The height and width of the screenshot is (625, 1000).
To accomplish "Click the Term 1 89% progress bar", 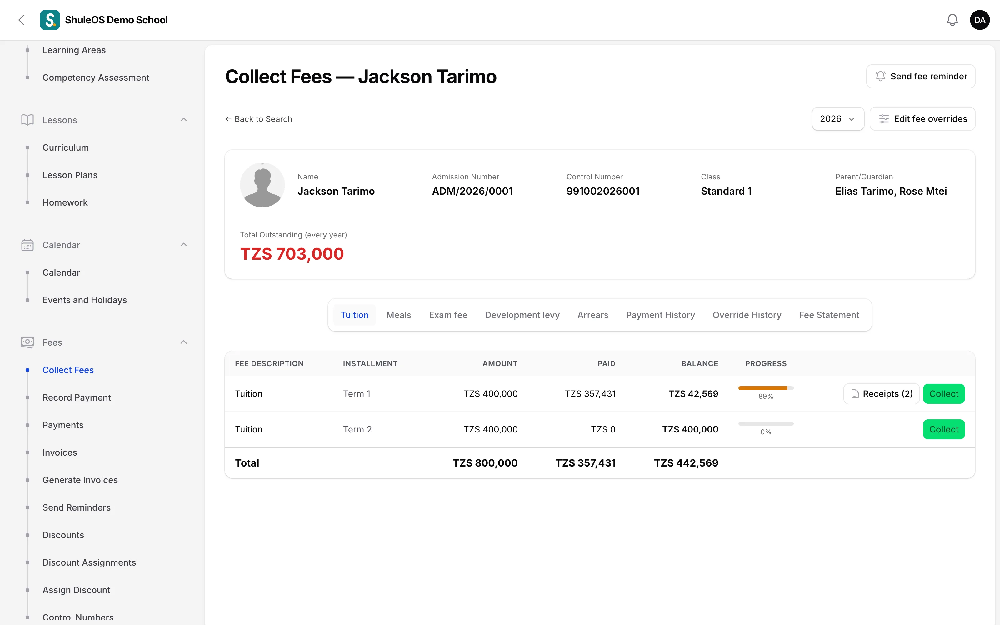I will tap(766, 388).
